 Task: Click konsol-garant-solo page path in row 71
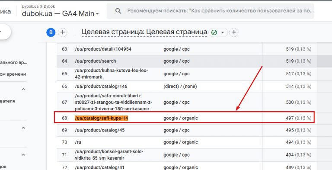109,155
